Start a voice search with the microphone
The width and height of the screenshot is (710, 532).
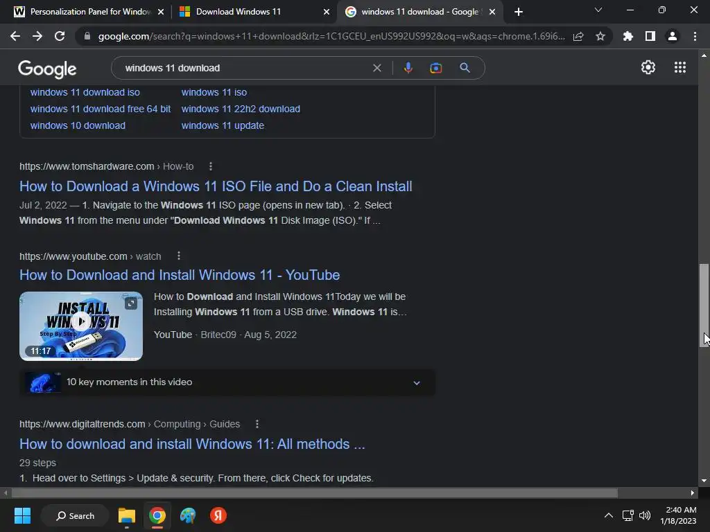pos(408,68)
